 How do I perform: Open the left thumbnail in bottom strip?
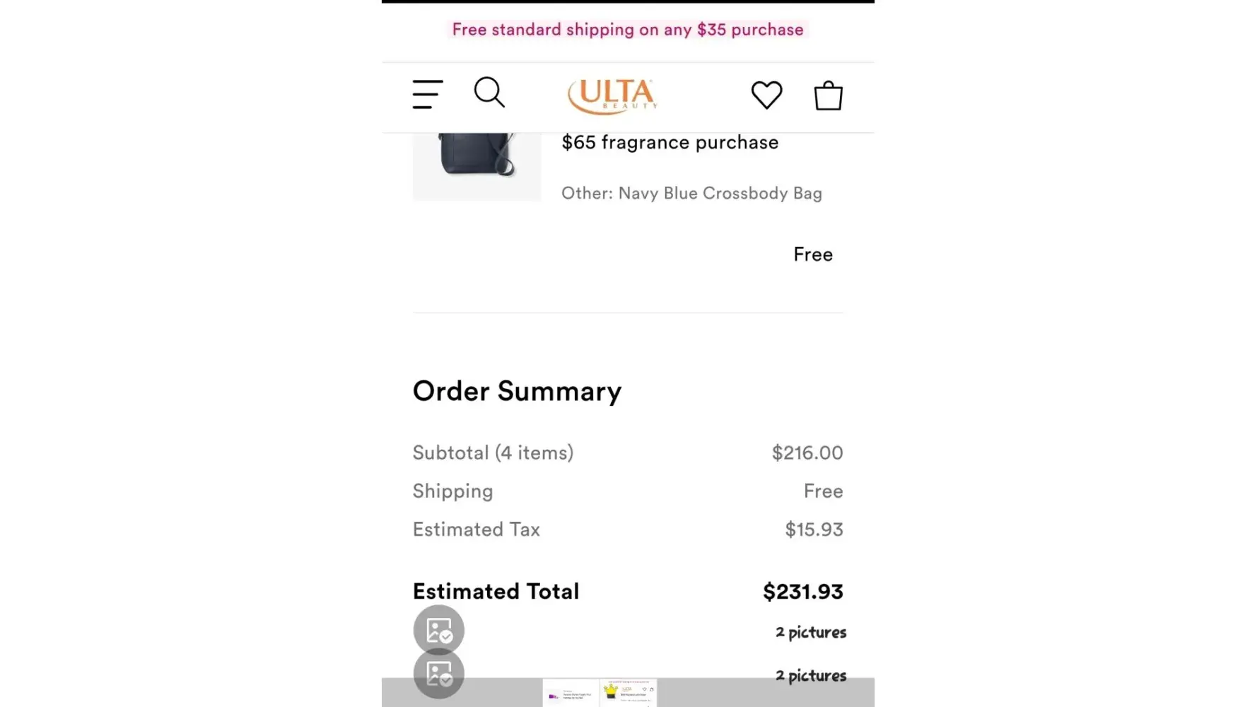pyautogui.click(x=570, y=693)
